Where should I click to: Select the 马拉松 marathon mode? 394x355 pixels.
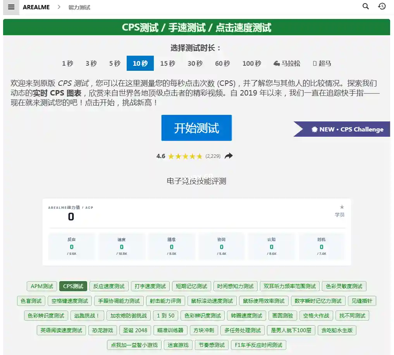point(287,63)
